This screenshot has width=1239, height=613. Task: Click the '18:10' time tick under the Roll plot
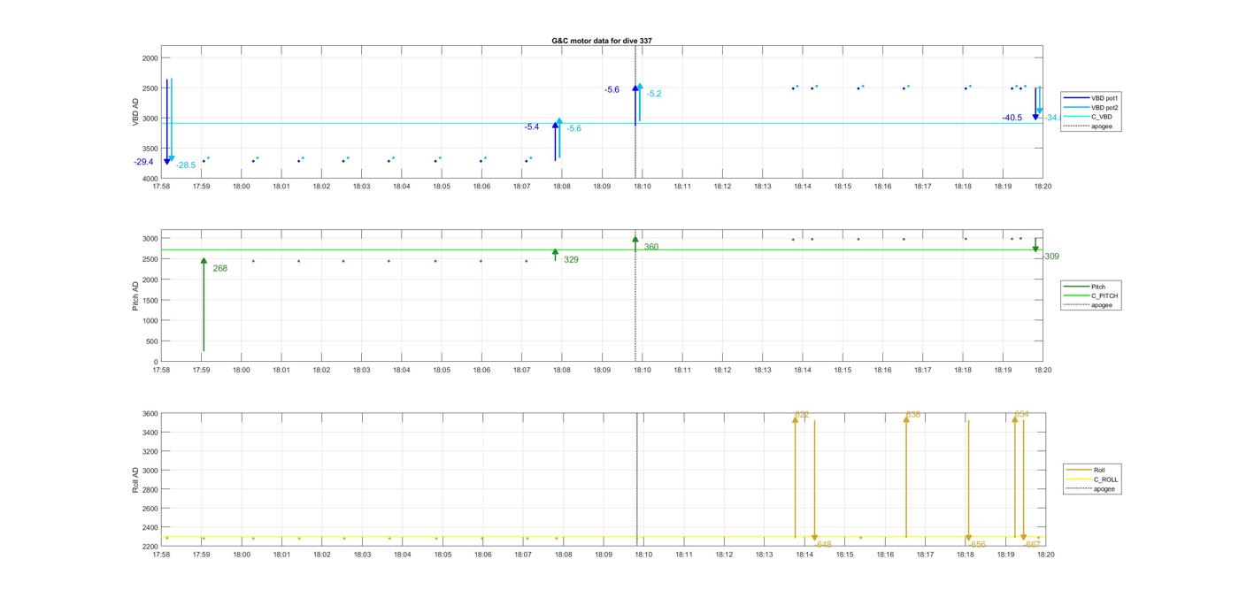click(643, 555)
